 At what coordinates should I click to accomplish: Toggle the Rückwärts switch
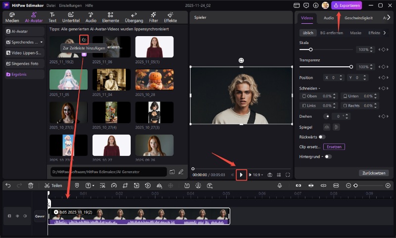[x=322, y=137]
